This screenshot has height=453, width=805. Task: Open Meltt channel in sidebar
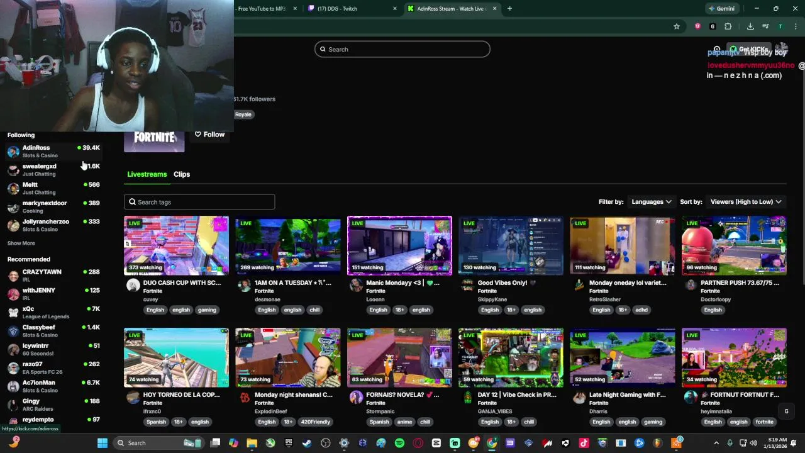[x=53, y=188]
